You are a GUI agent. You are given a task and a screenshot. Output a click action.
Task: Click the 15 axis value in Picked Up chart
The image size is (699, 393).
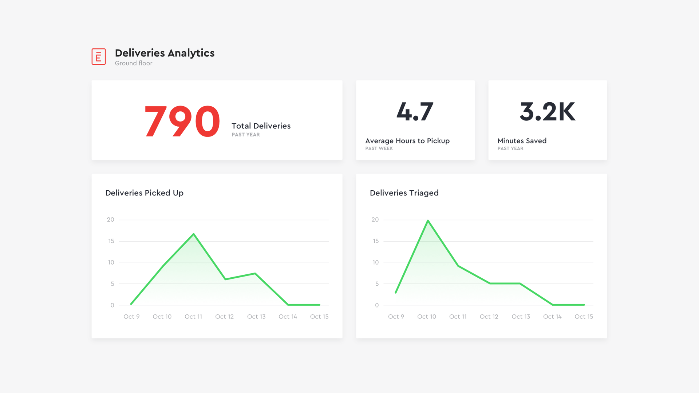[x=111, y=241]
